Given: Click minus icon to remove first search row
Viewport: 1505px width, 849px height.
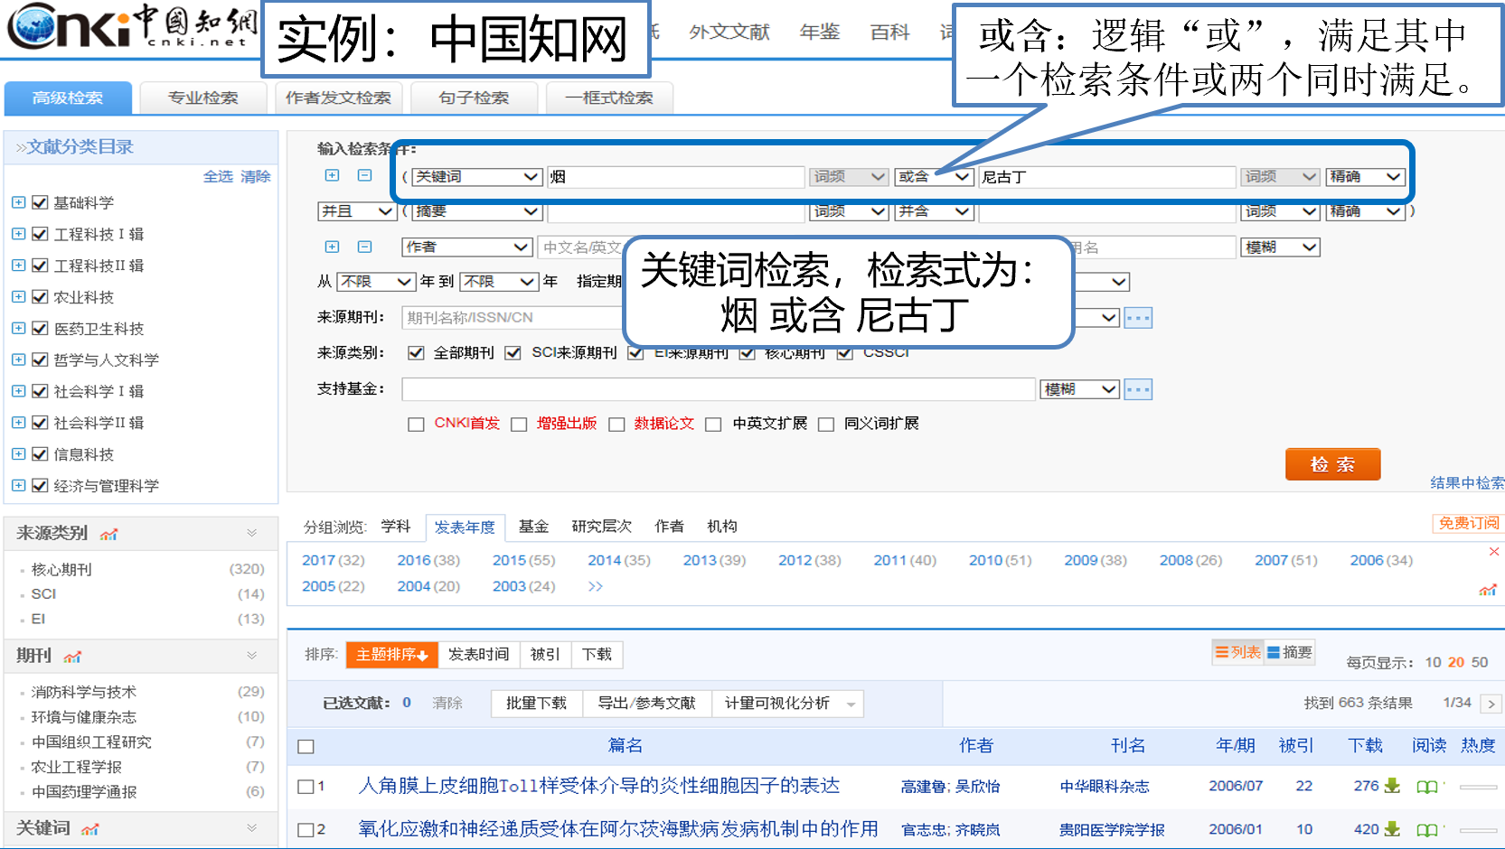Looking at the screenshot, I should coord(364,175).
